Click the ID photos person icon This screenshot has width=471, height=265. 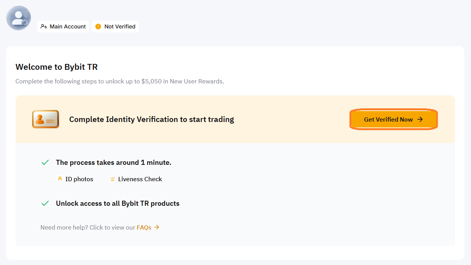(x=60, y=179)
